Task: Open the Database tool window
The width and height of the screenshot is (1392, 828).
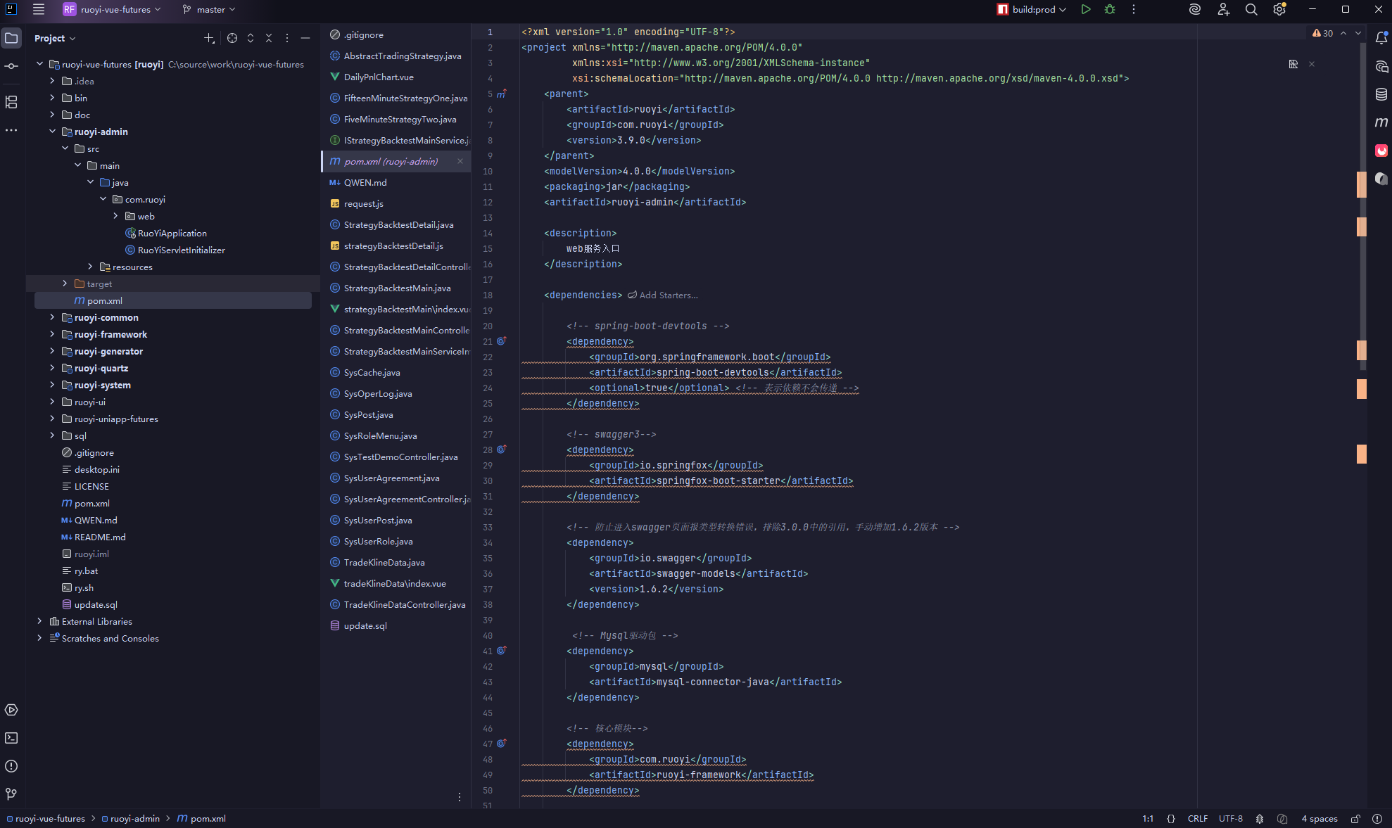Action: tap(1381, 94)
